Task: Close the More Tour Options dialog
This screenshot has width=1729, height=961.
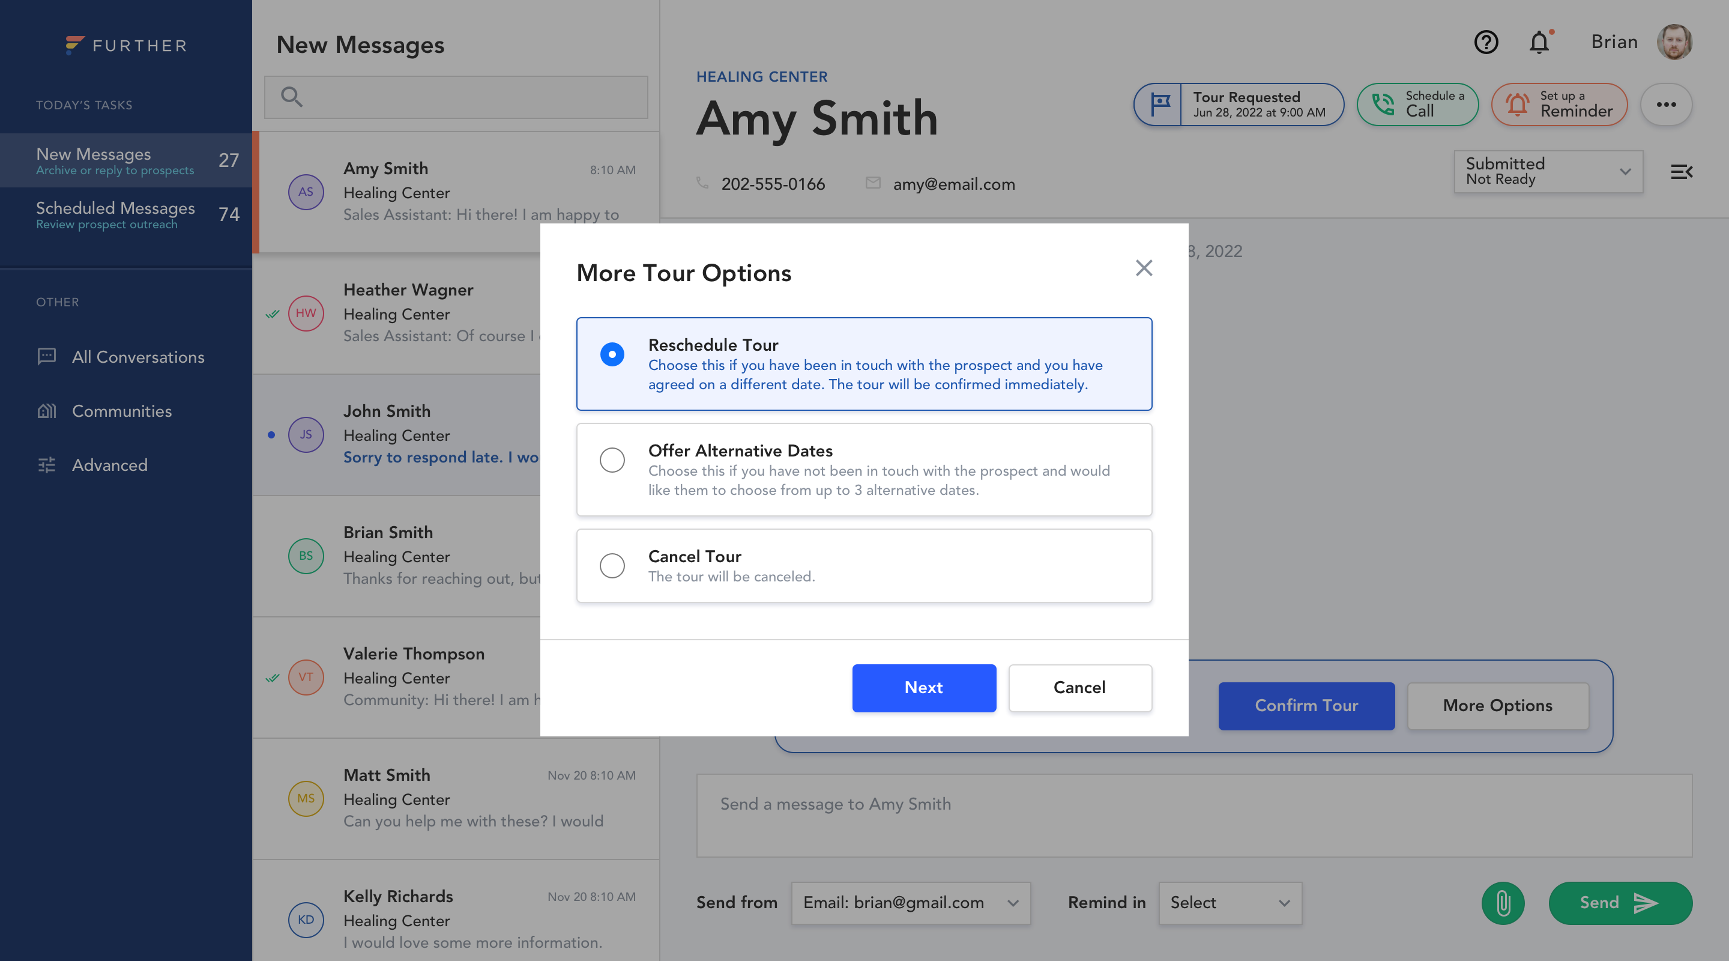Action: [1144, 268]
